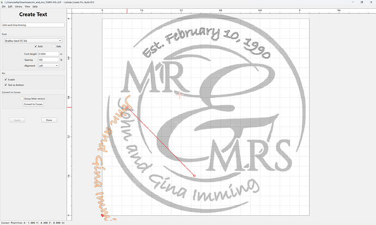376x225 pixels.
Task: Click the arc handle at red line's lower end
Action: (194, 176)
